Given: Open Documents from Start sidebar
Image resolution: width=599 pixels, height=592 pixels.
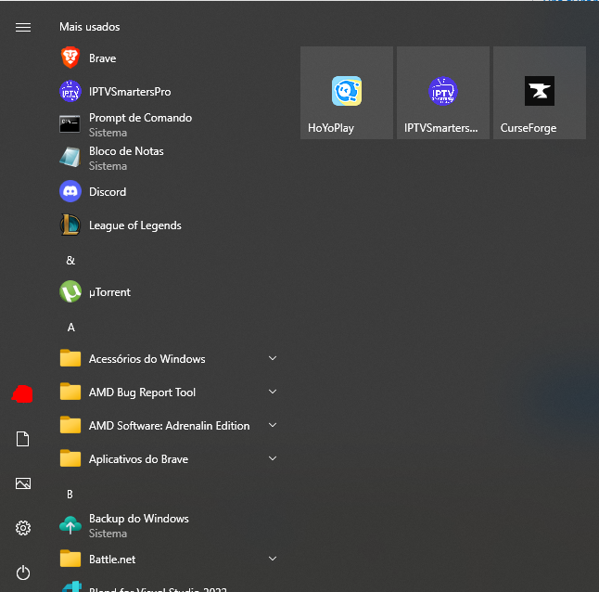Looking at the screenshot, I should pyautogui.click(x=23, y=439).
